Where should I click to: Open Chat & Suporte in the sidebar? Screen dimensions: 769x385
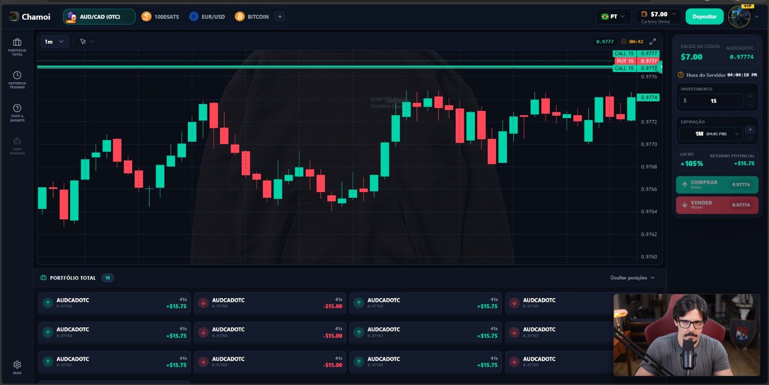[17, 113]
